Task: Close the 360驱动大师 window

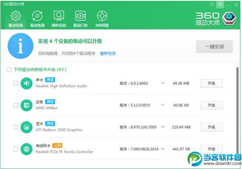Action: pyautogui.click(x=236, y=5)
